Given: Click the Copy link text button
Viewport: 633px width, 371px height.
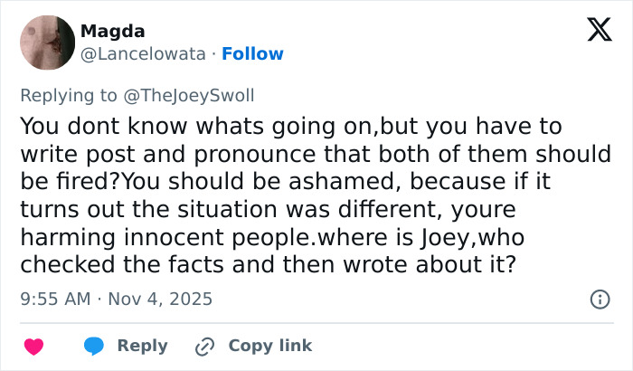Looking at the screenshot, I should point(269,346).
